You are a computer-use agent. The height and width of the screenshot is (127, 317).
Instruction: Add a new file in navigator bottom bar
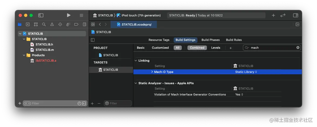pyautogui.click(x=20, y=103)
